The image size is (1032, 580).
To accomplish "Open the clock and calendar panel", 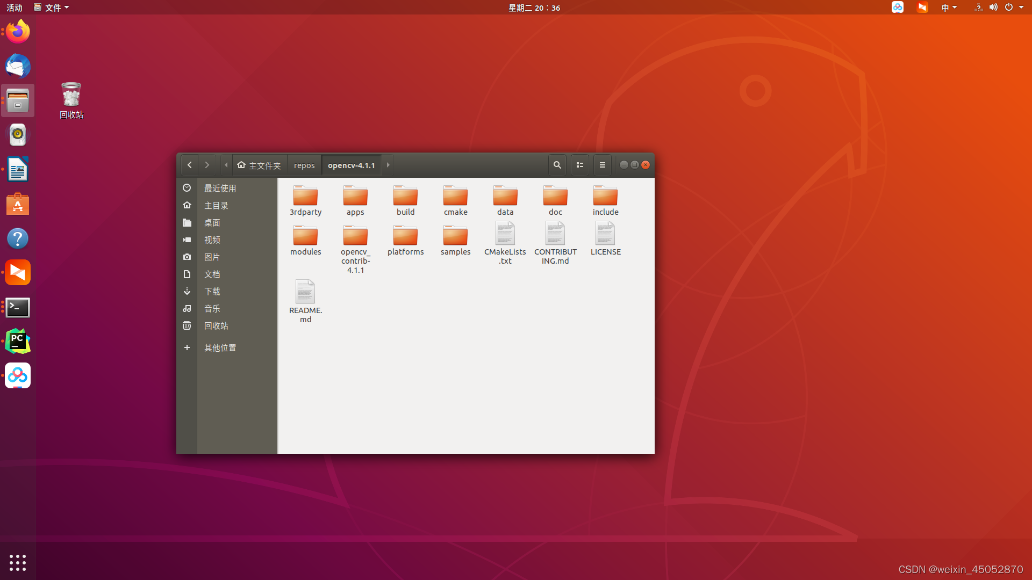I will coord(534,8).
